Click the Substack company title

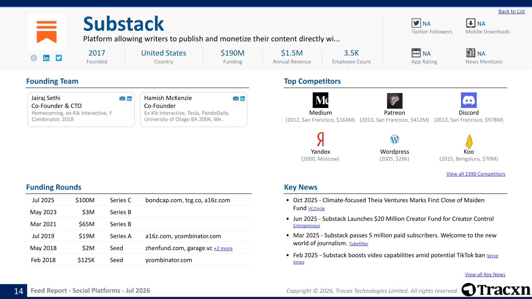point(123,24)
